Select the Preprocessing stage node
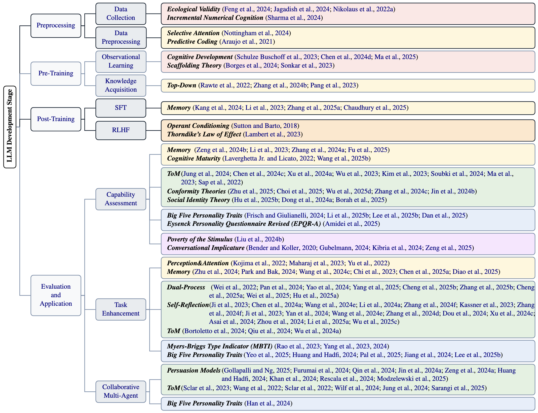Image resolution: width=538 pixels, height=413 pixels. click(56, 25)
